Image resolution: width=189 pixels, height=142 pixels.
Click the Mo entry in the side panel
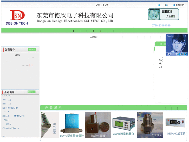(160, 64)
